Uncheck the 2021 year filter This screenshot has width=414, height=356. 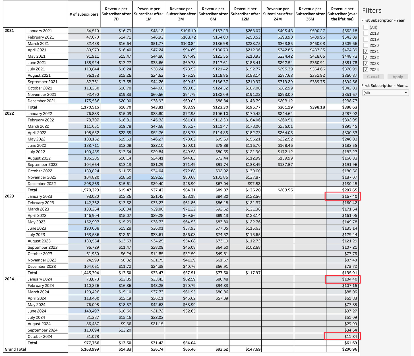pyautogui.click(x=366, y=51)
